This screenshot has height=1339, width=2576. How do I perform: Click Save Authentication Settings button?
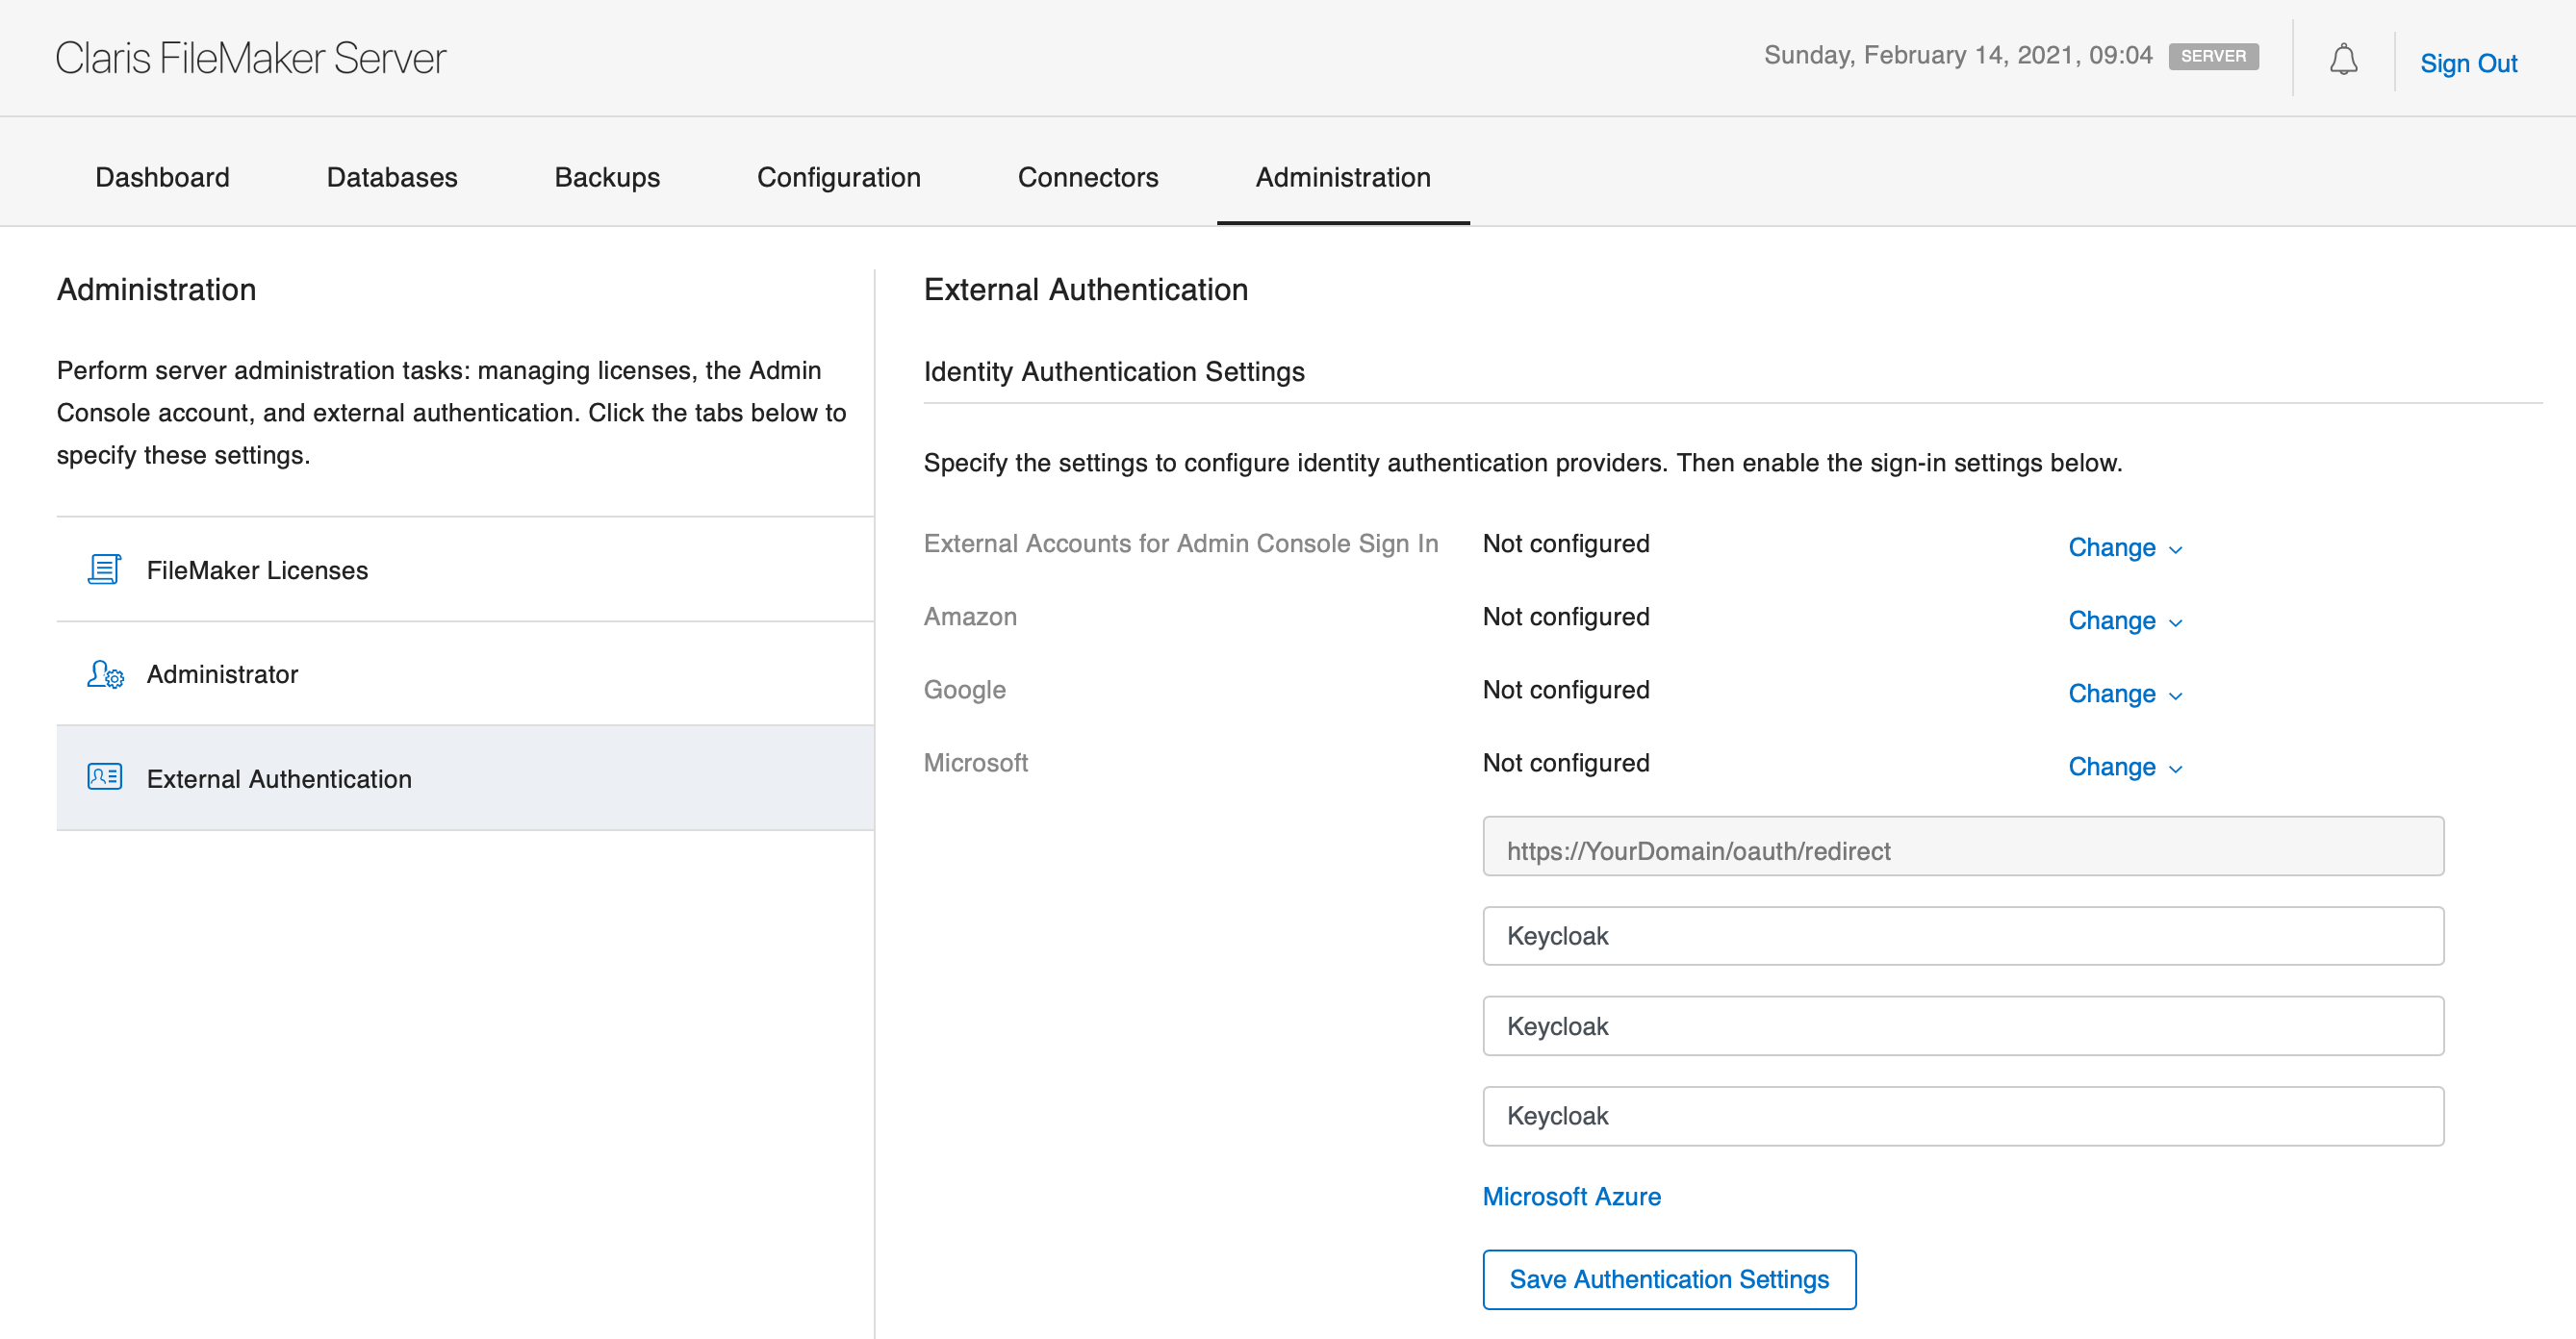[1669, 1279]
